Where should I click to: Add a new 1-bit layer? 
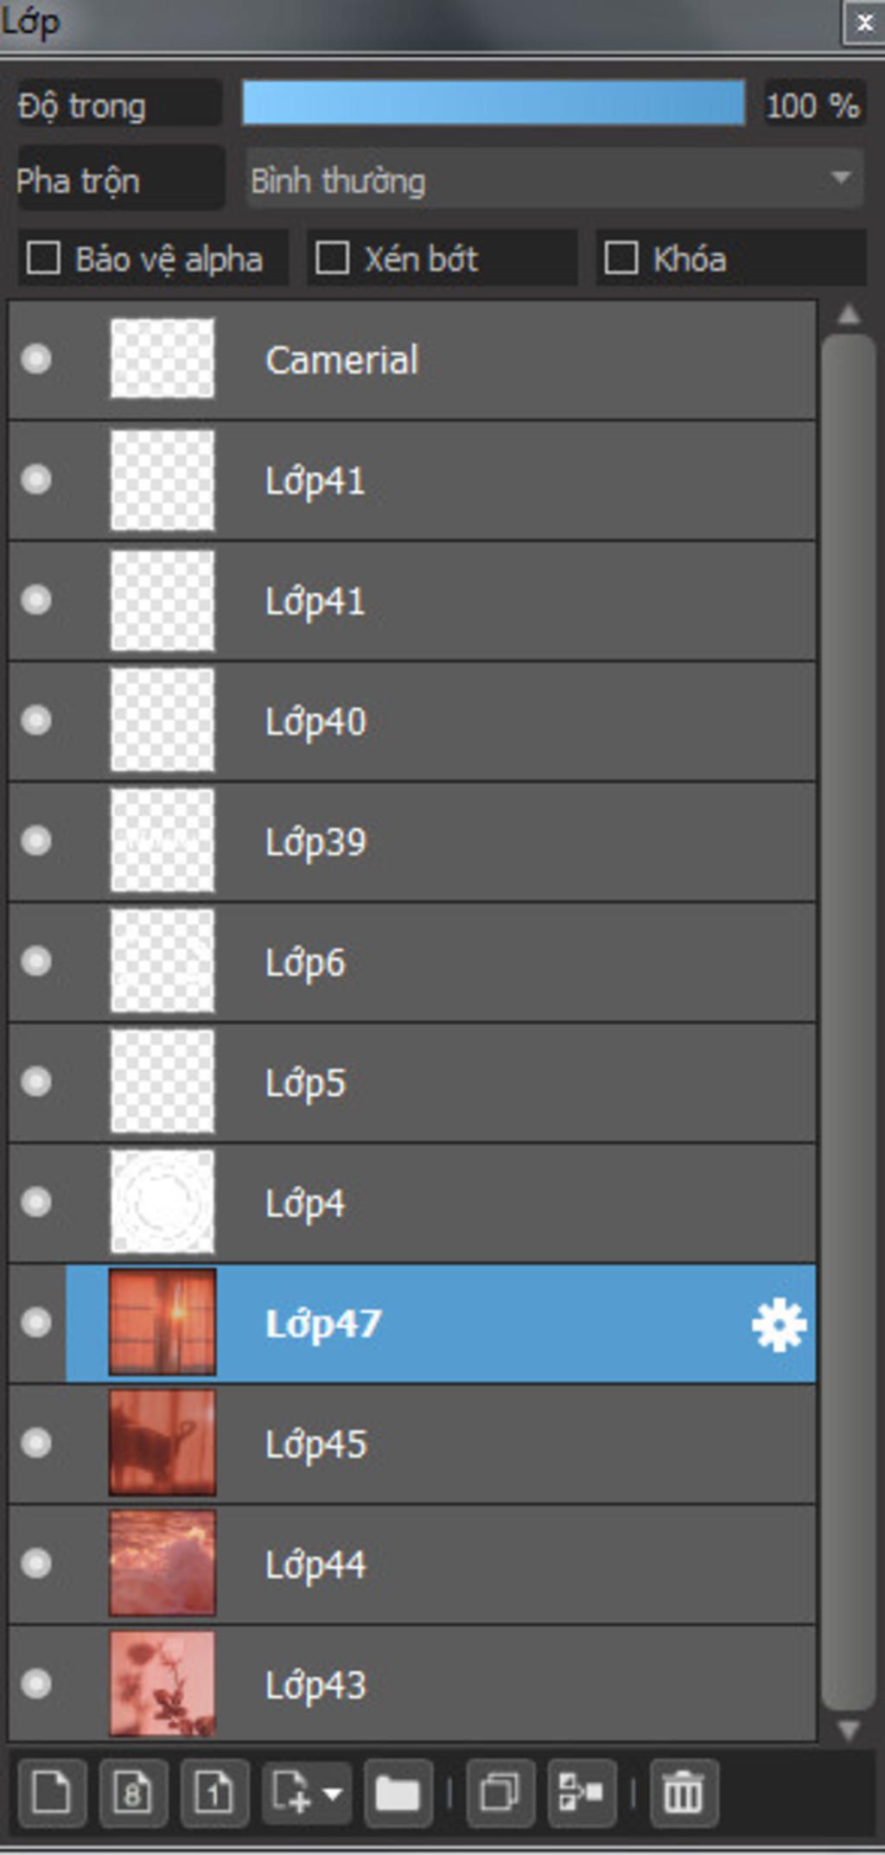[x=214, y=1792]
